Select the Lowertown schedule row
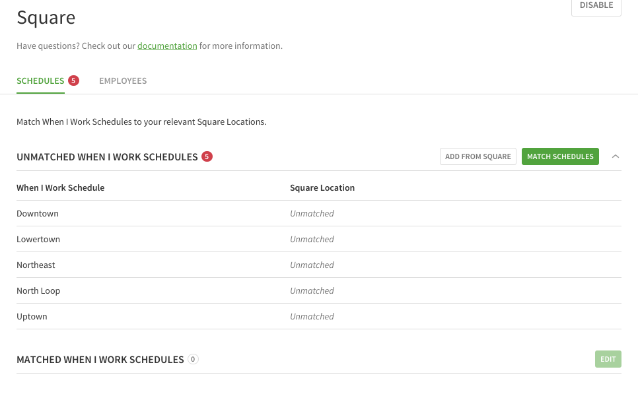Viewport: 638px width, 398px height. (x=38, y=239)
